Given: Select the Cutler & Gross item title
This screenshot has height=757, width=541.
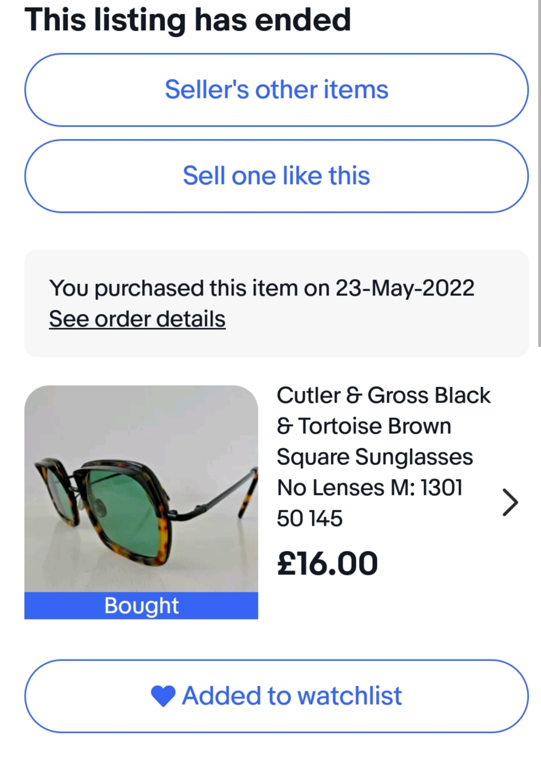Looking at the screenshot, I should coord(383,456).
